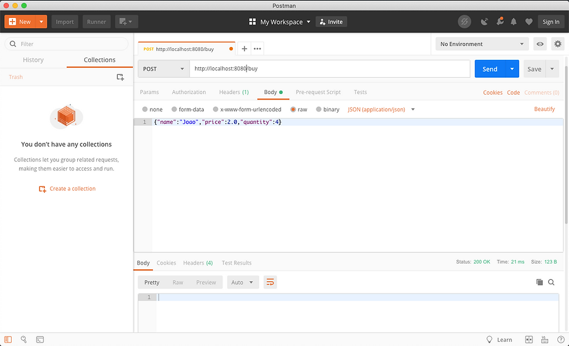Open the response Cookies tab

point(166,263)
